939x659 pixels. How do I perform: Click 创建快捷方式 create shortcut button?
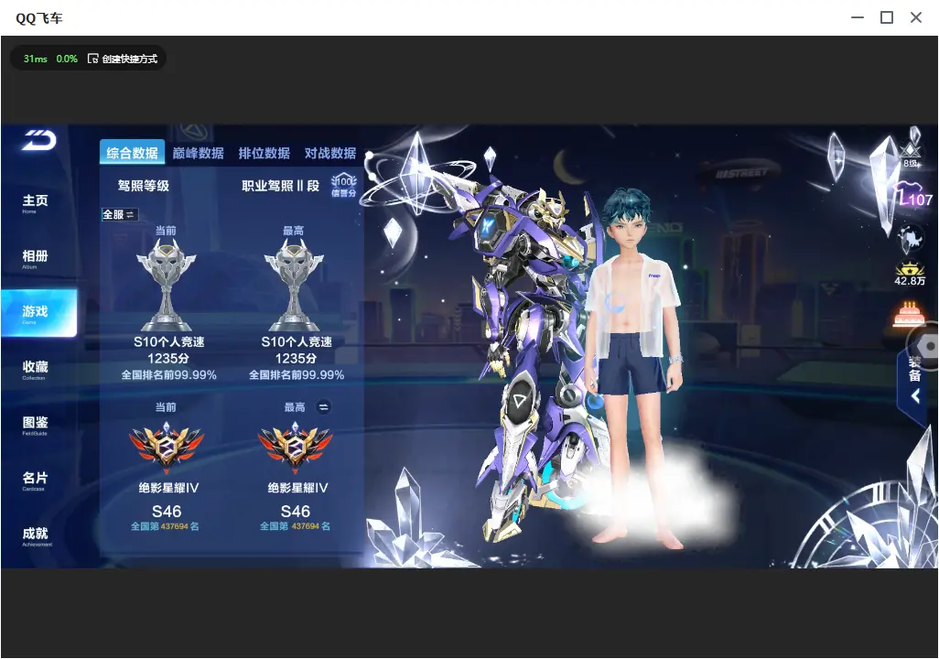click(123, 59)
